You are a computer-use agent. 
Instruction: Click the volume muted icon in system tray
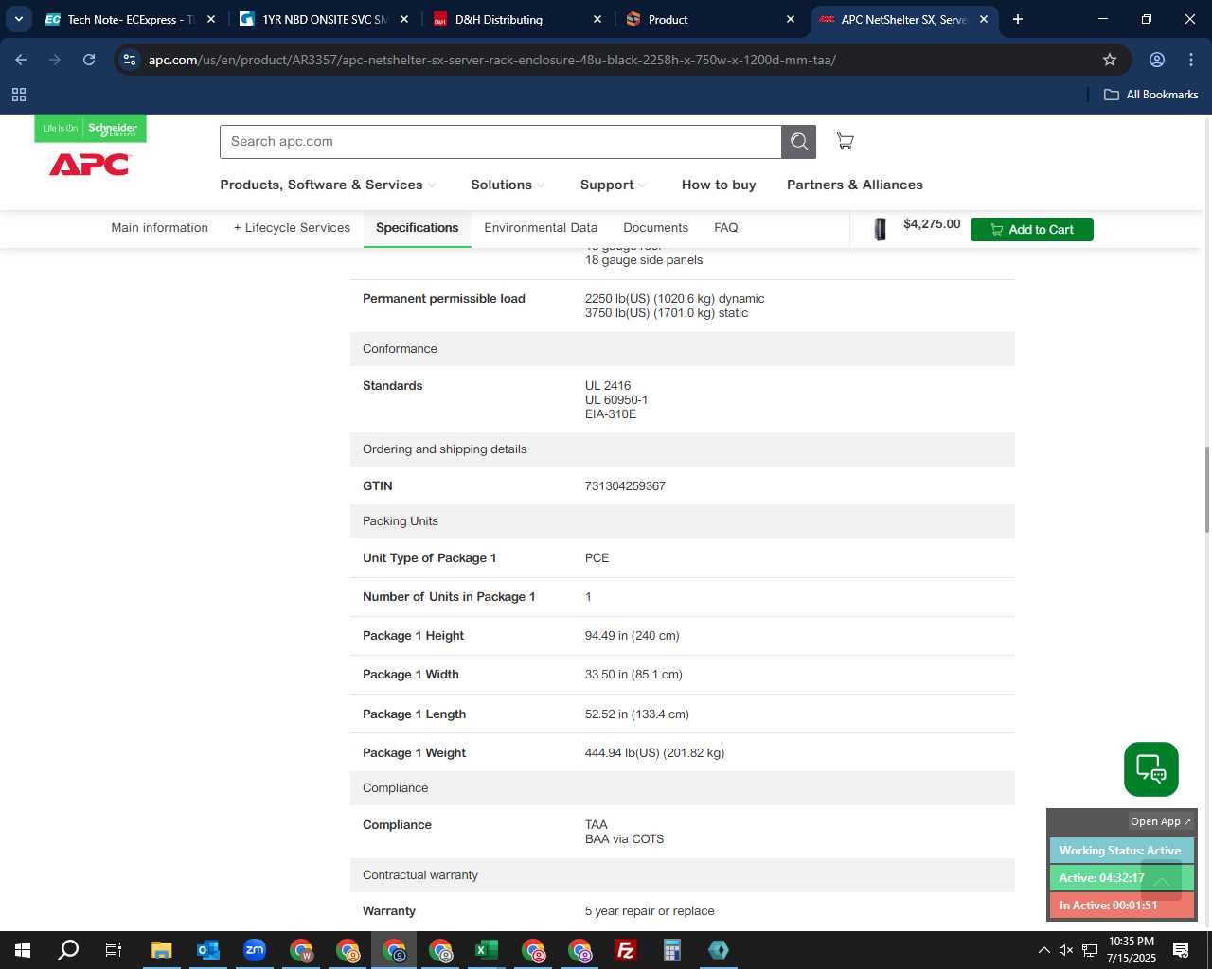point(1066,950)
